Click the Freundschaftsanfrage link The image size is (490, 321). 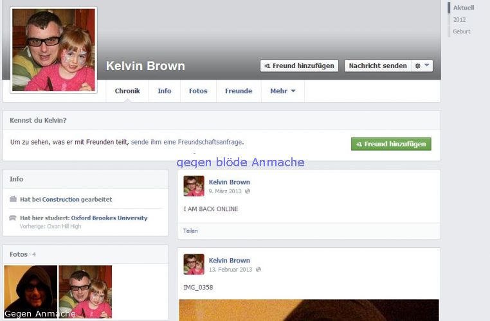point(186,142)
